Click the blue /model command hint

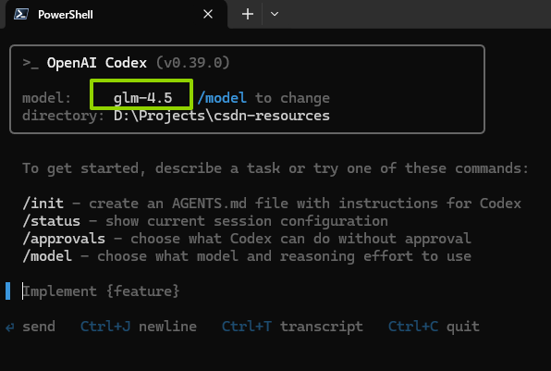[x=222, y=98]
